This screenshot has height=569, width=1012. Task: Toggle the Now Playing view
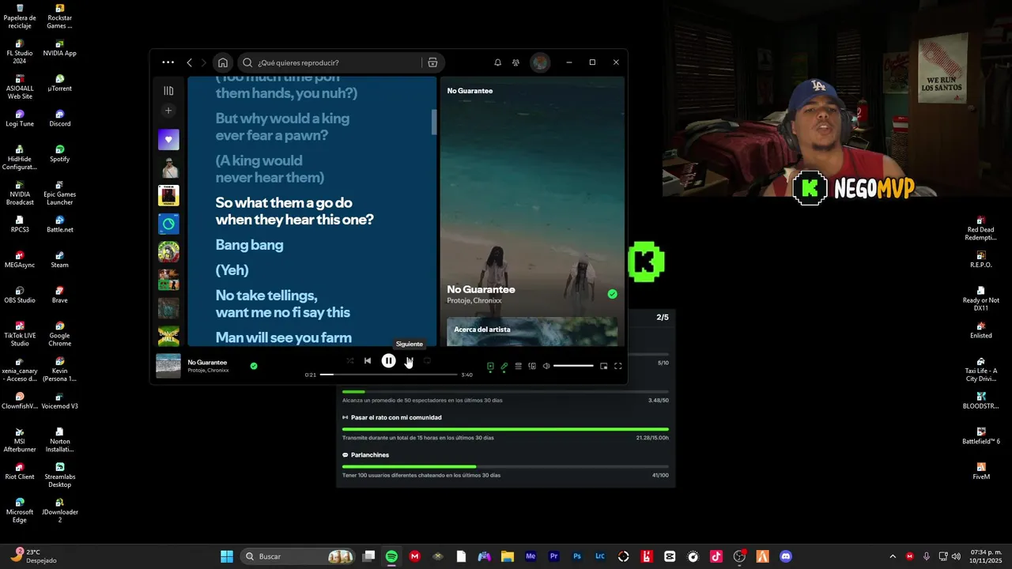click(x=490, y=366)
